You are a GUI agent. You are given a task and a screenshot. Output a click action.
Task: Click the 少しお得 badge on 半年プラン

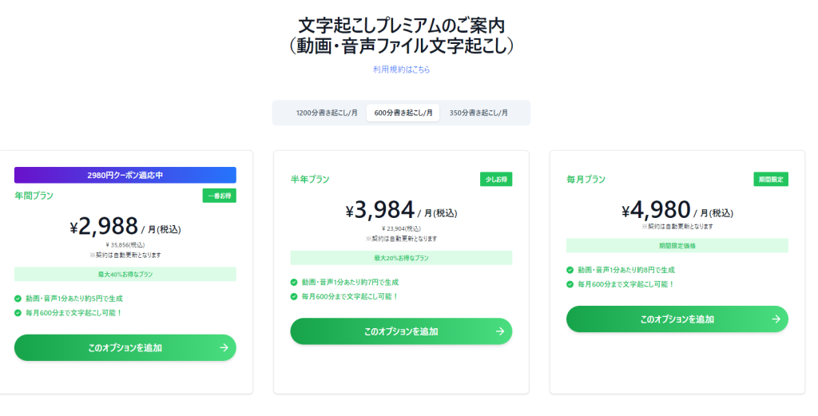[x=495, y=180]
